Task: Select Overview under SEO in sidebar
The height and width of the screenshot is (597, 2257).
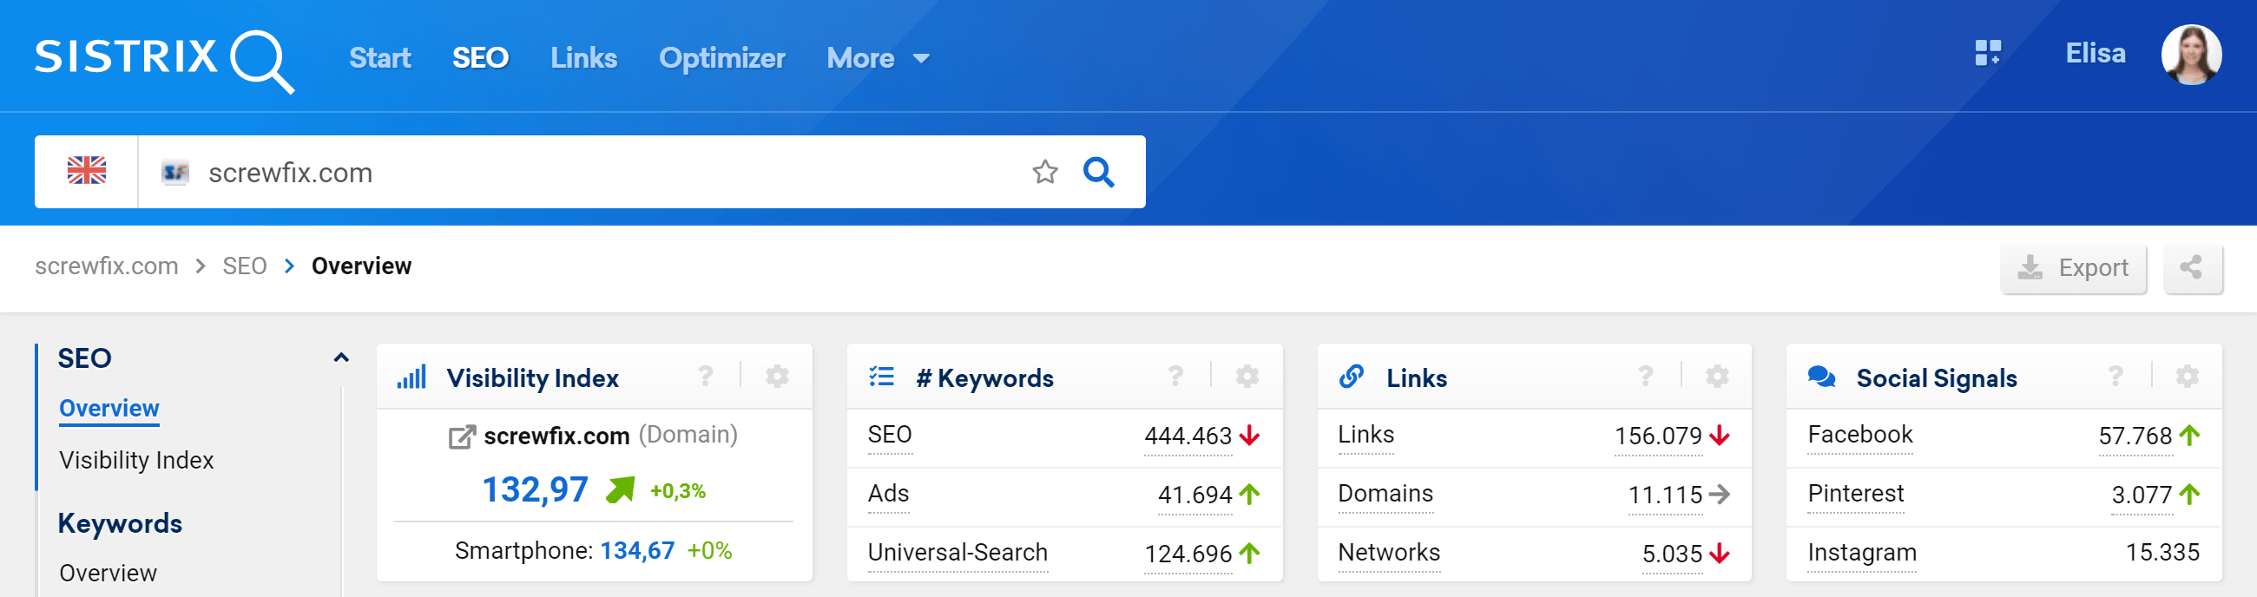Action: pyautogui.click(x=109, y=409)
